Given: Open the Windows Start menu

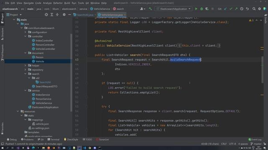Looking at the screenshot, I should (3, 148).
